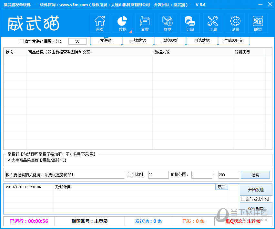The image size is (275, 229).
Task: Open the 订单 orders icon
Action: [190, 24]
